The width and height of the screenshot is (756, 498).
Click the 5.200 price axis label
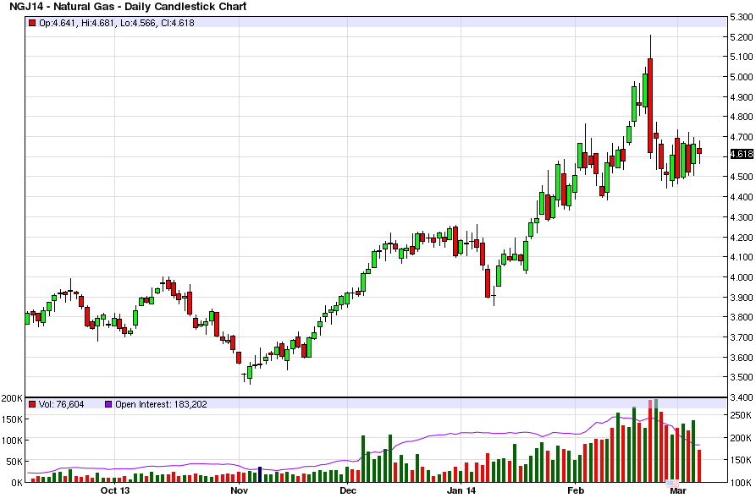tap(742, 37)
